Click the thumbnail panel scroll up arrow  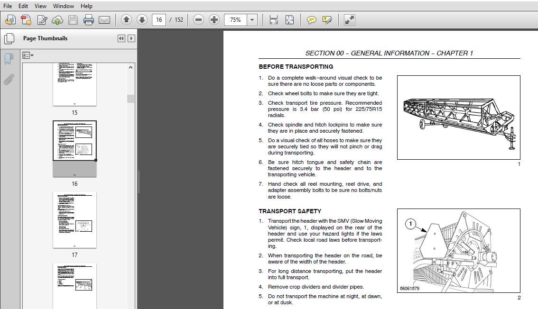click(x=130, y=67)
